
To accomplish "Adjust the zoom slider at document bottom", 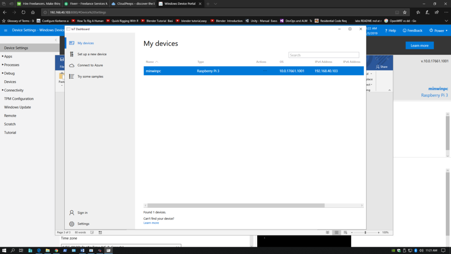I will 366,232.
